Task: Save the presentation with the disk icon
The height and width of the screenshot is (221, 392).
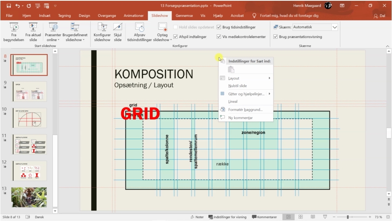Action: tap(9, 5)
